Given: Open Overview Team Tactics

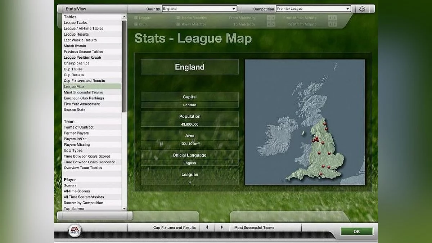Looking at the screenshot, I should click(92, 168).
